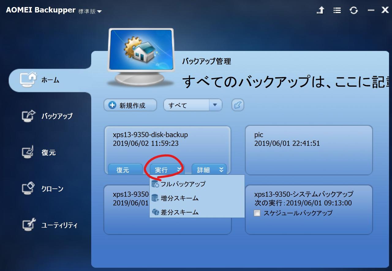Choose 増分スキーム from the menu
This screenshot has height=271, width=392.
[x=197, y=198]
